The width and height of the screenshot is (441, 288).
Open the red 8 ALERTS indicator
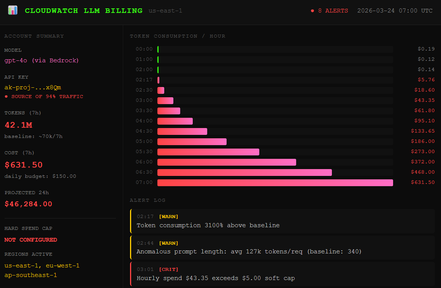click(x=329, y=11)
